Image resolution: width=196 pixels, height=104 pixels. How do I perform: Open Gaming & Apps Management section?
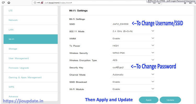coord(31,77)
